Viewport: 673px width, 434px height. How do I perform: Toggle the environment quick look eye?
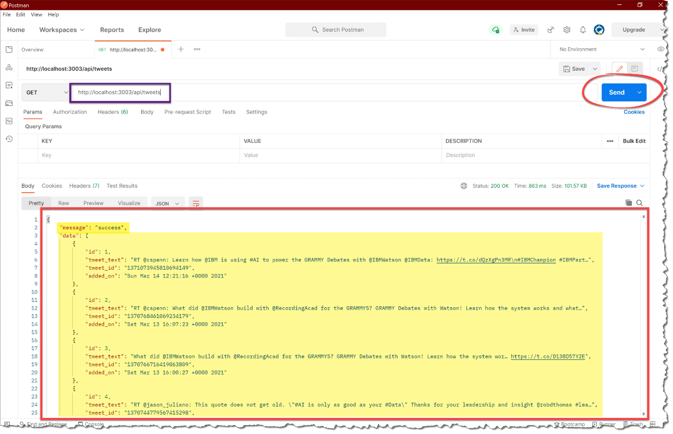click(660, 49)
